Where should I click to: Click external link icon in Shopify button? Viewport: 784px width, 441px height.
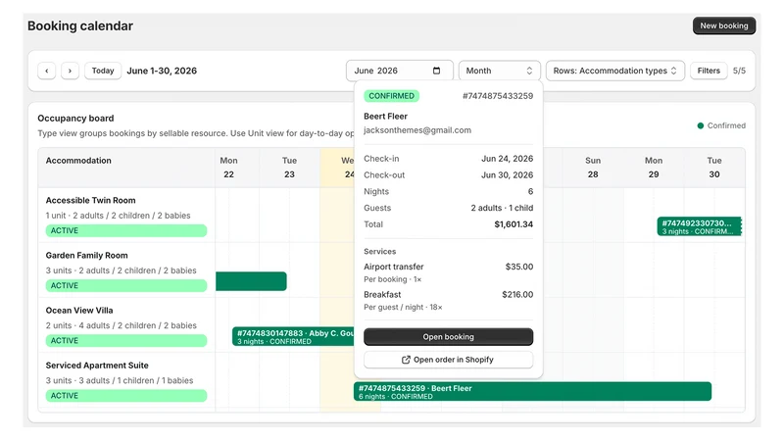click(x=406, y=360)
